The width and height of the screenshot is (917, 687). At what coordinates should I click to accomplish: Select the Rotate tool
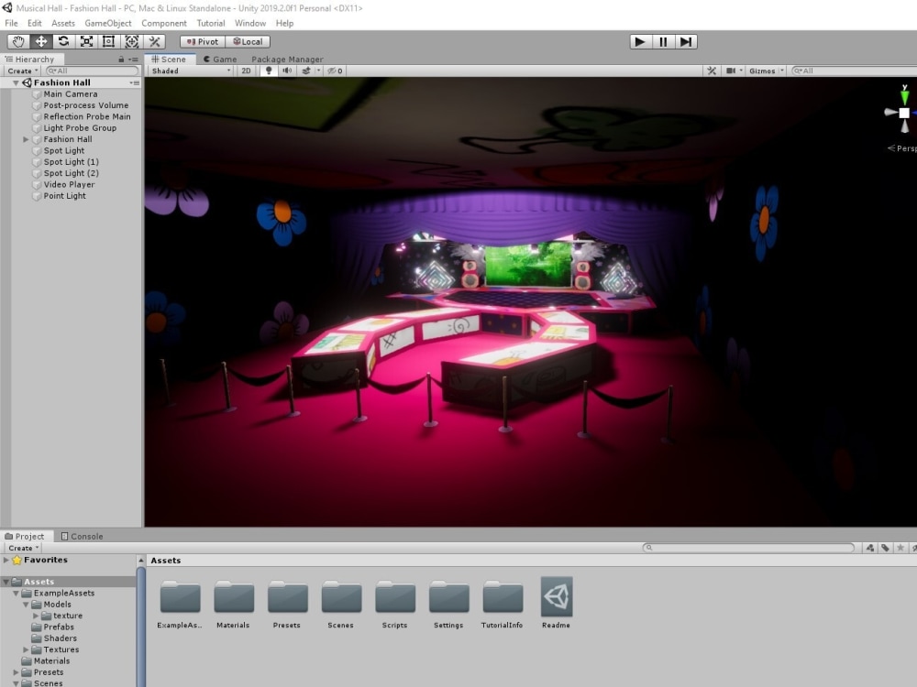[63, 41]
